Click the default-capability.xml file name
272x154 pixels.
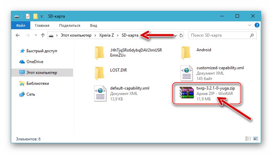click(x=130, y=88)
